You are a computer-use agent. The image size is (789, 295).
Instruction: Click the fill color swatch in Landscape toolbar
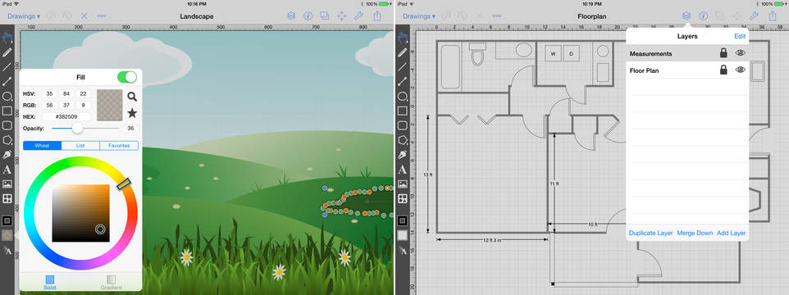click(7, 234)
